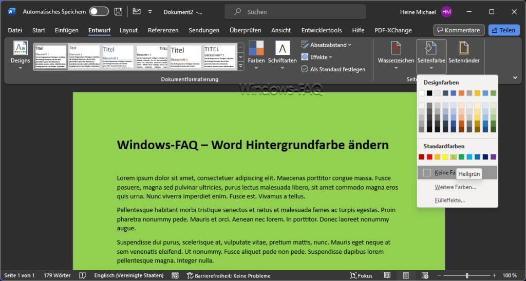
Task: Switch to the Einfügen tab
Action: [x=66, y=30]
